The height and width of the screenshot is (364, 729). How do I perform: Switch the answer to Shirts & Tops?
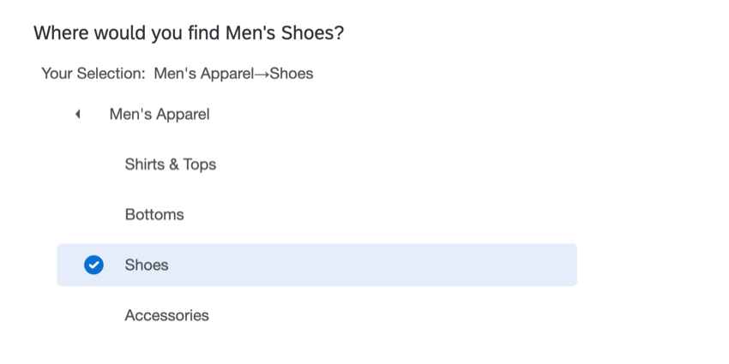pos(170,164)
